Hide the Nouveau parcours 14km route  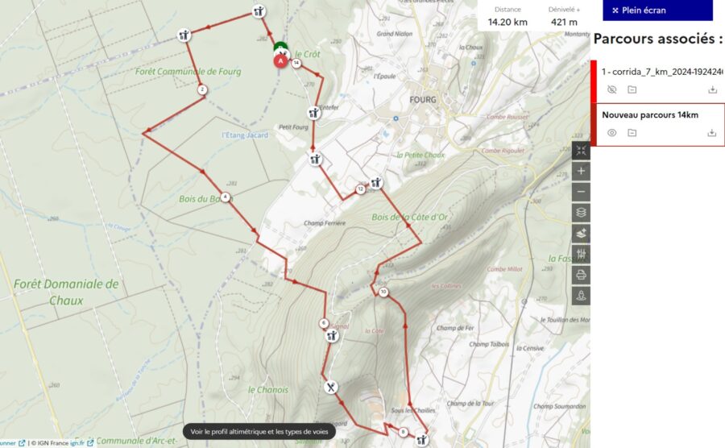coord(611,133)
